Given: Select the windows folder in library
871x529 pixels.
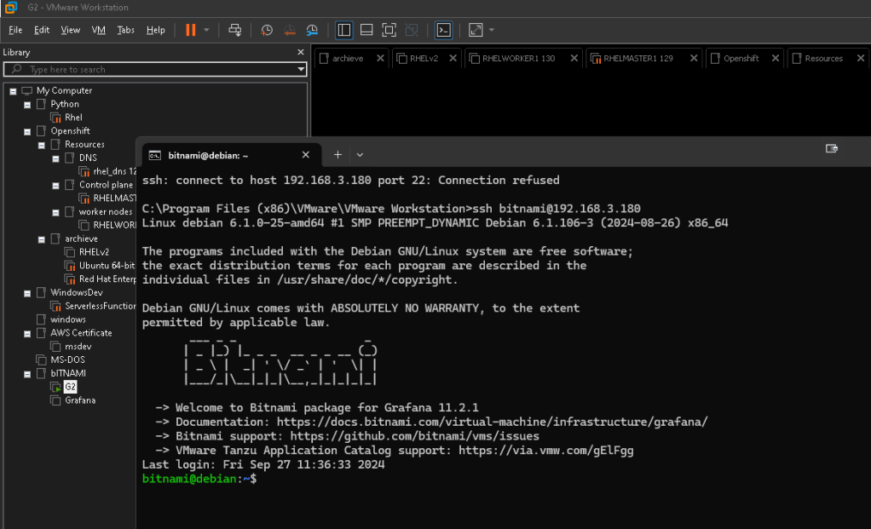Looking at the screenshot, I should pos(68,319).
